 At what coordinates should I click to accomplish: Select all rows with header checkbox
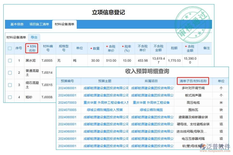10,48
